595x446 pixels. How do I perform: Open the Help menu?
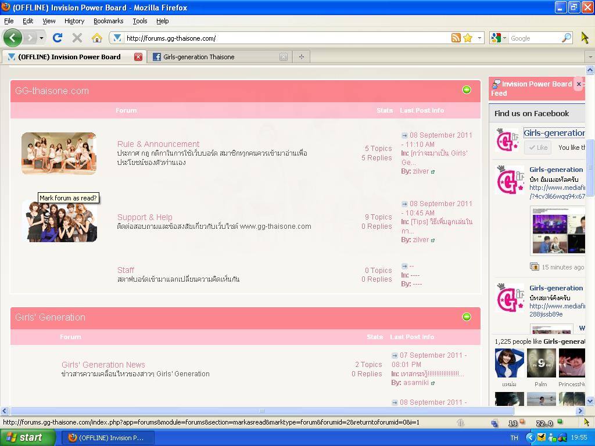tap(163, 21)
